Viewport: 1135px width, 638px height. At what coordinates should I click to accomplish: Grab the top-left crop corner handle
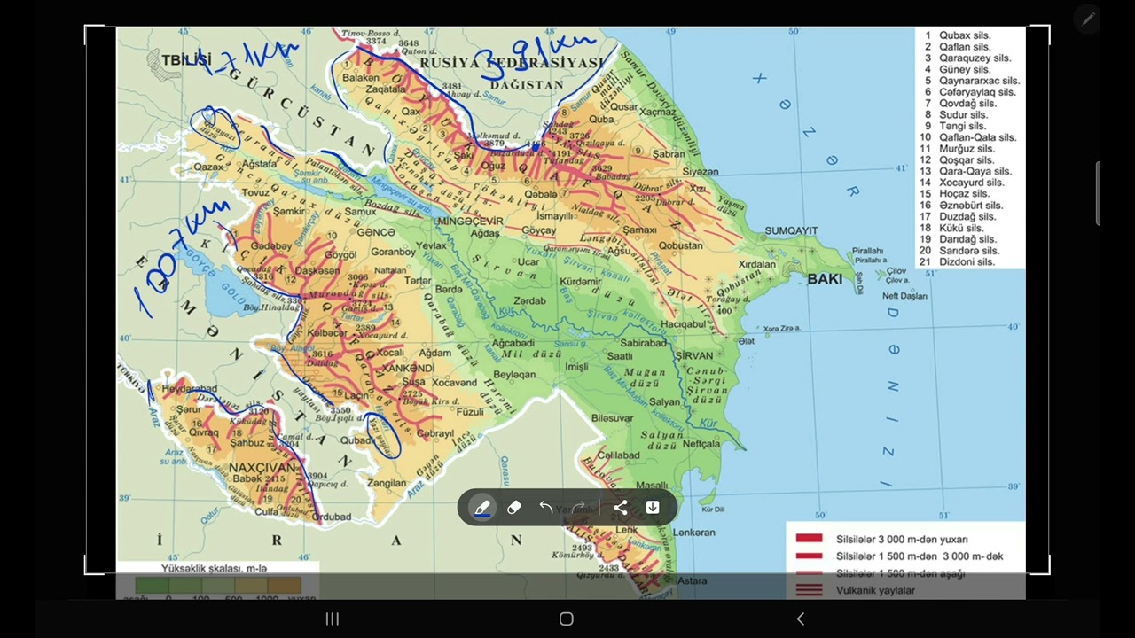point(92,34)
